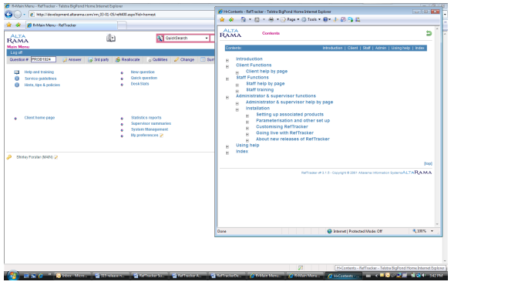This screenshot has height=295, width=525.
Task: Expand the Client help by page node
Action: [237, 73]
